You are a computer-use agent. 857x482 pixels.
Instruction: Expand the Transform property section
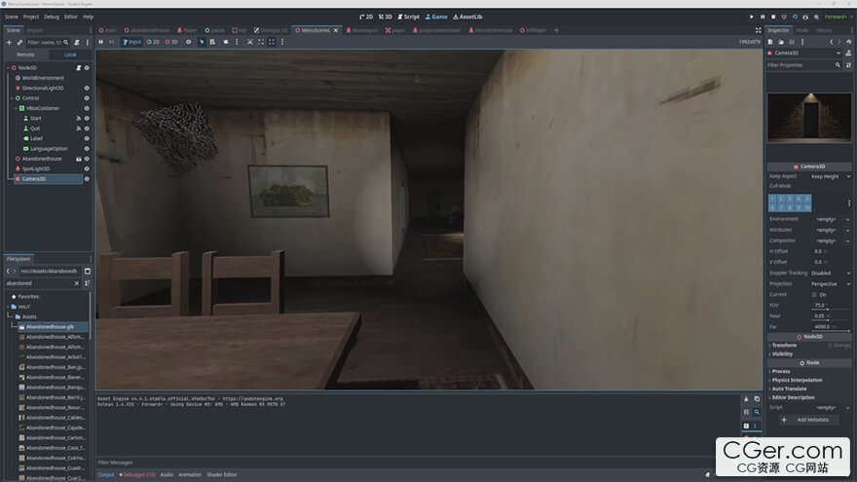784,345
